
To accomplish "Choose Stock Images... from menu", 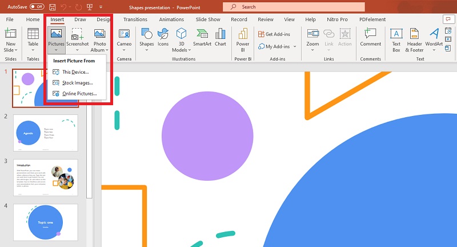I will [77, 83].
